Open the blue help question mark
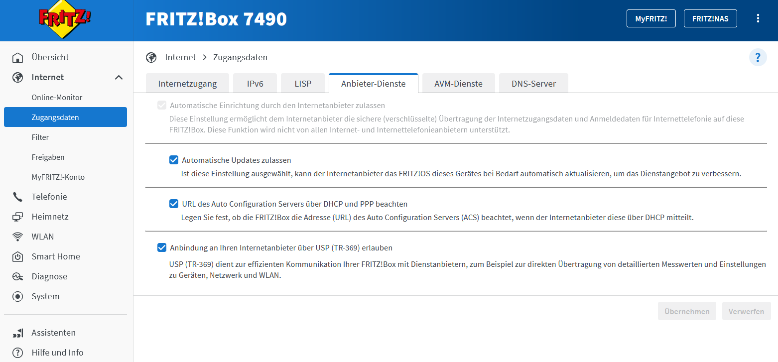 [758, 58]
